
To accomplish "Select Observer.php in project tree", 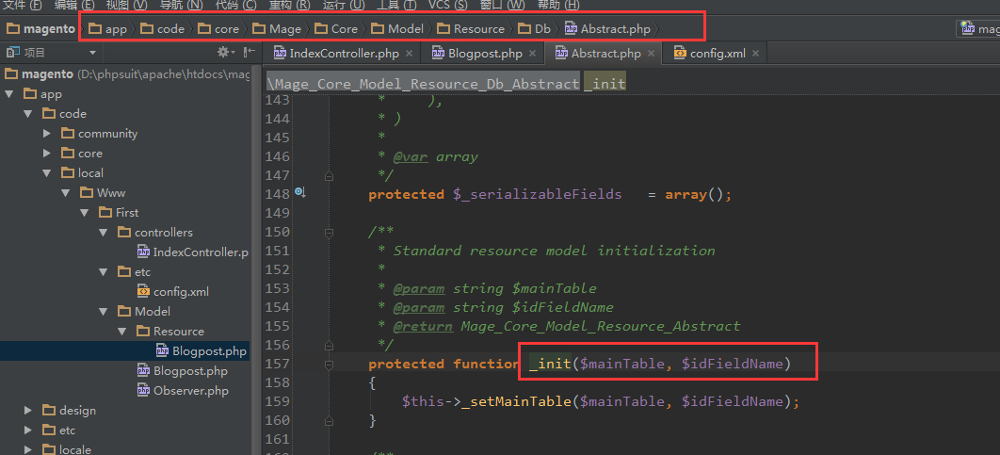I will 183,391.
